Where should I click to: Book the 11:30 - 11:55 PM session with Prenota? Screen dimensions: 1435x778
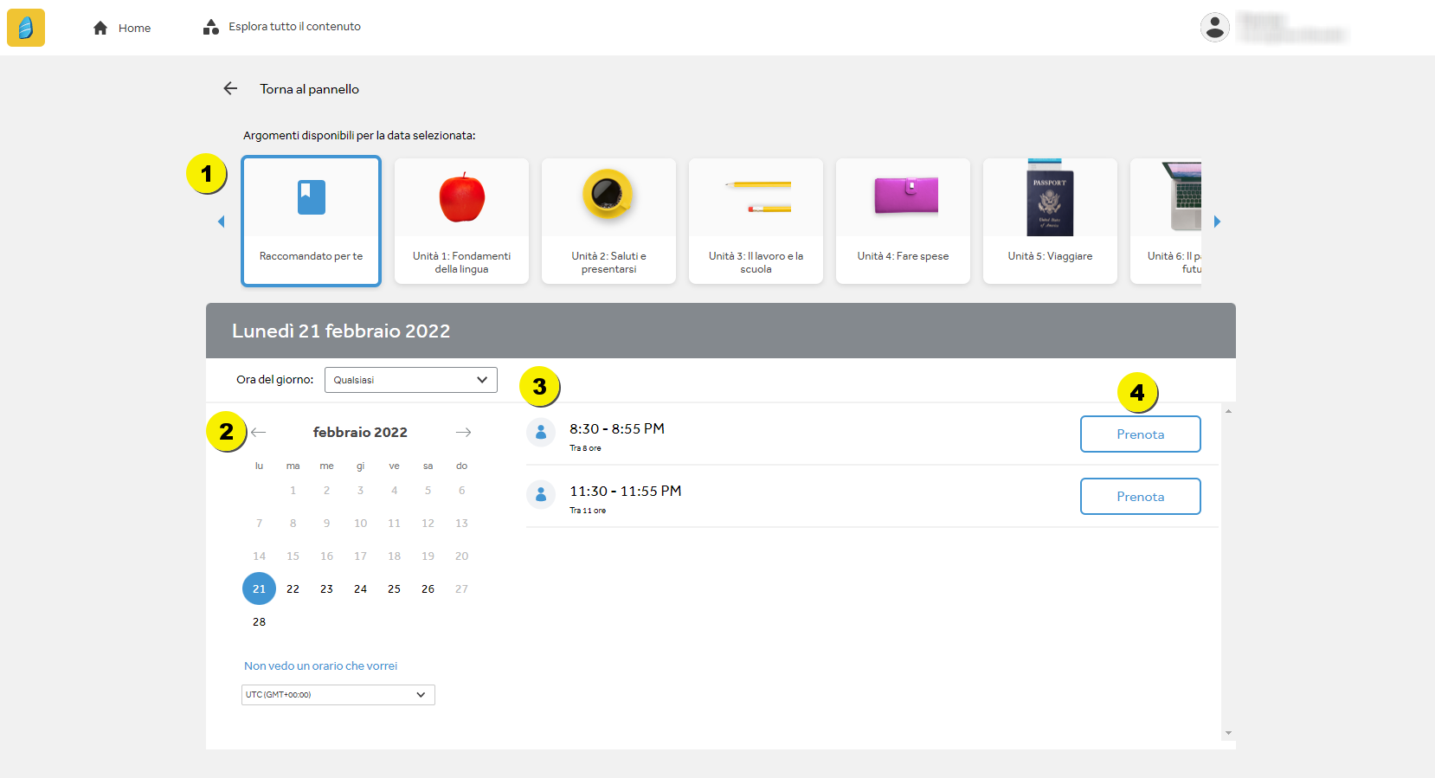click(1140, 497)
